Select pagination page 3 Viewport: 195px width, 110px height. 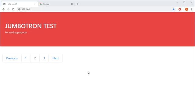click(44, 58)
